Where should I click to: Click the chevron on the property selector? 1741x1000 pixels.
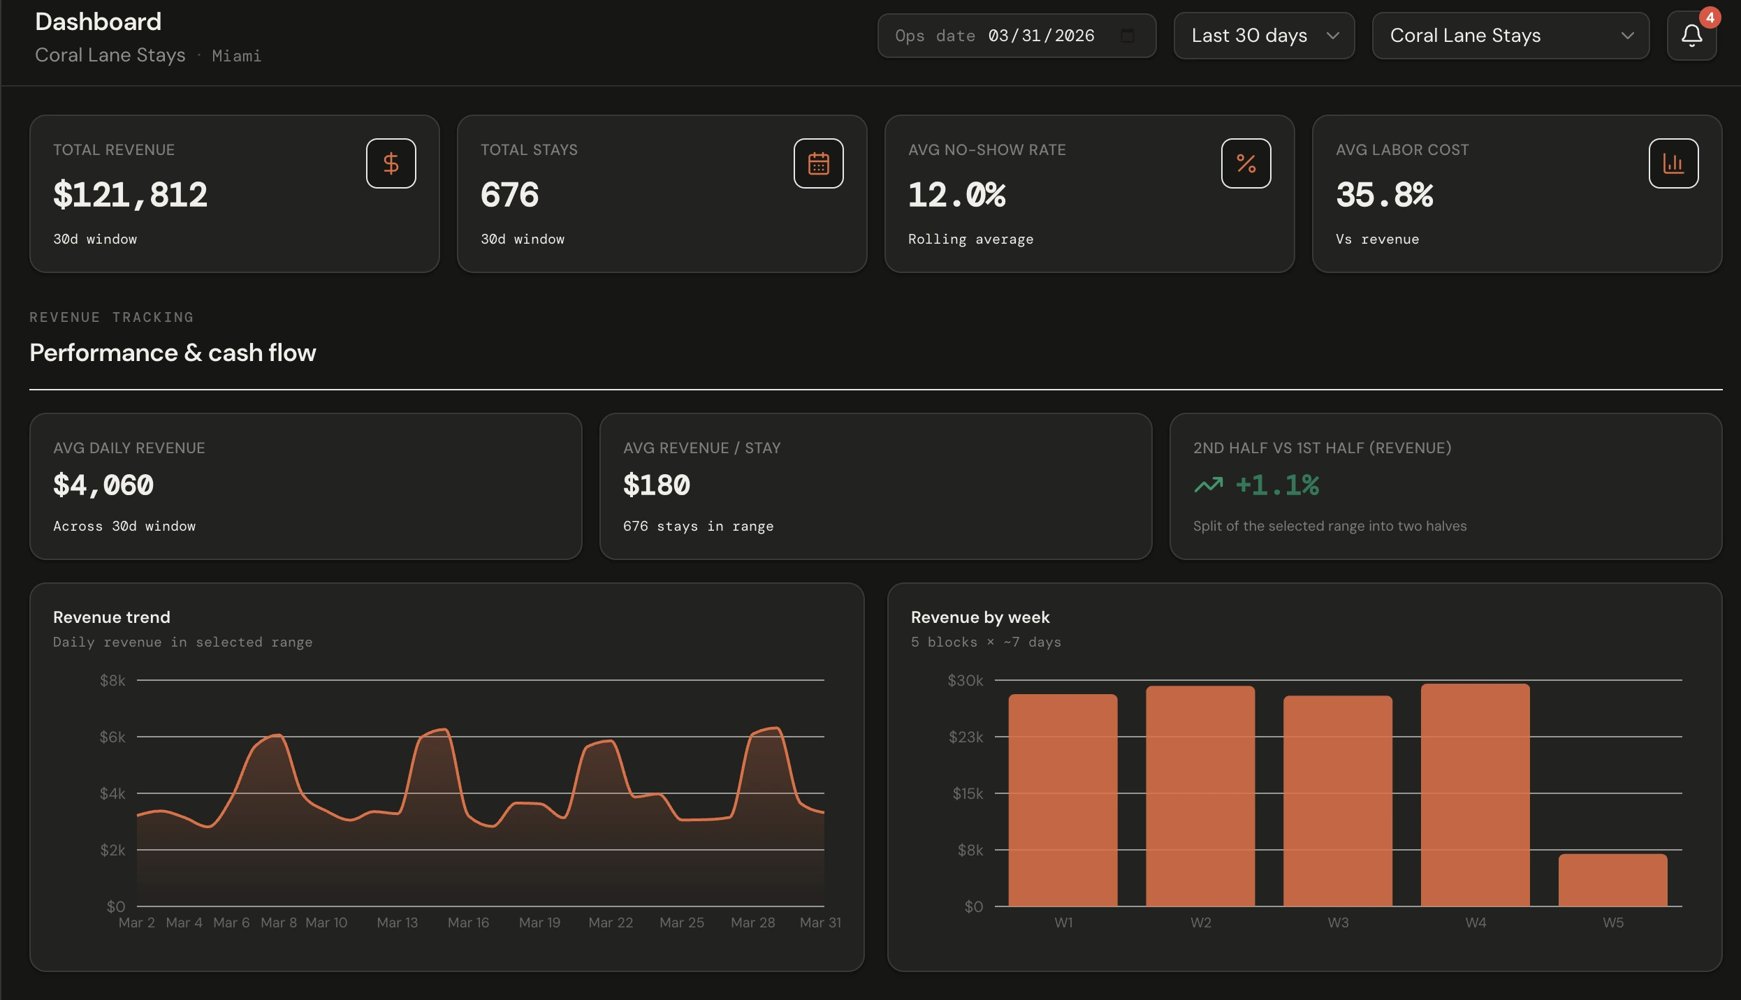tap(1629, 36)
